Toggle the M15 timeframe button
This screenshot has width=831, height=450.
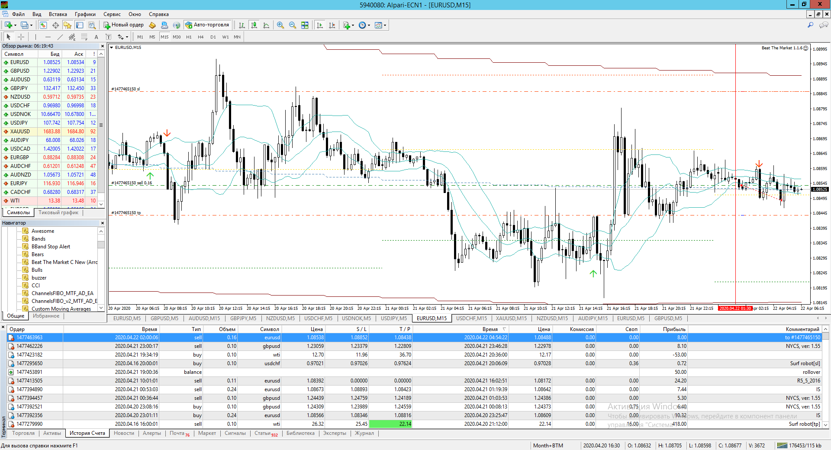tap(164, 37)
